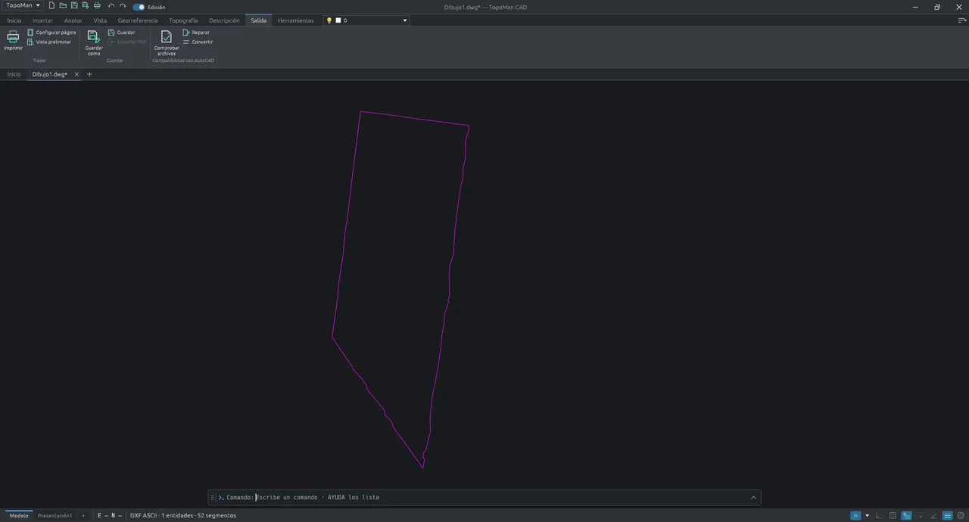This screenshot has height=522, width=969.
Task: Click the open folder icon in title bar
Action: [63, 6]
